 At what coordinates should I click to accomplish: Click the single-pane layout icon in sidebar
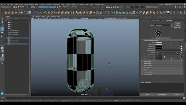2,48
